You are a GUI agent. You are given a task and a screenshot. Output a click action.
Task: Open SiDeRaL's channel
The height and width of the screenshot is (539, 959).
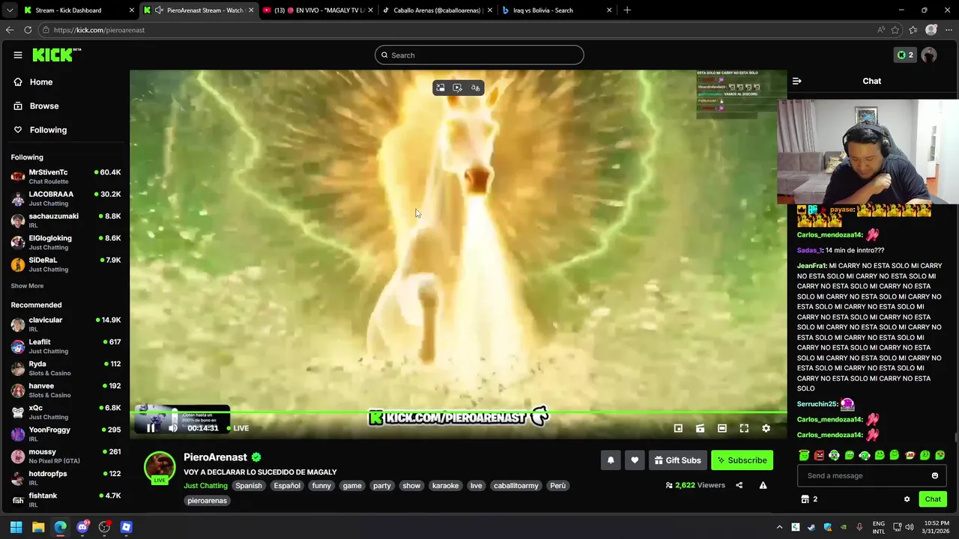click(x=65, y=264)
